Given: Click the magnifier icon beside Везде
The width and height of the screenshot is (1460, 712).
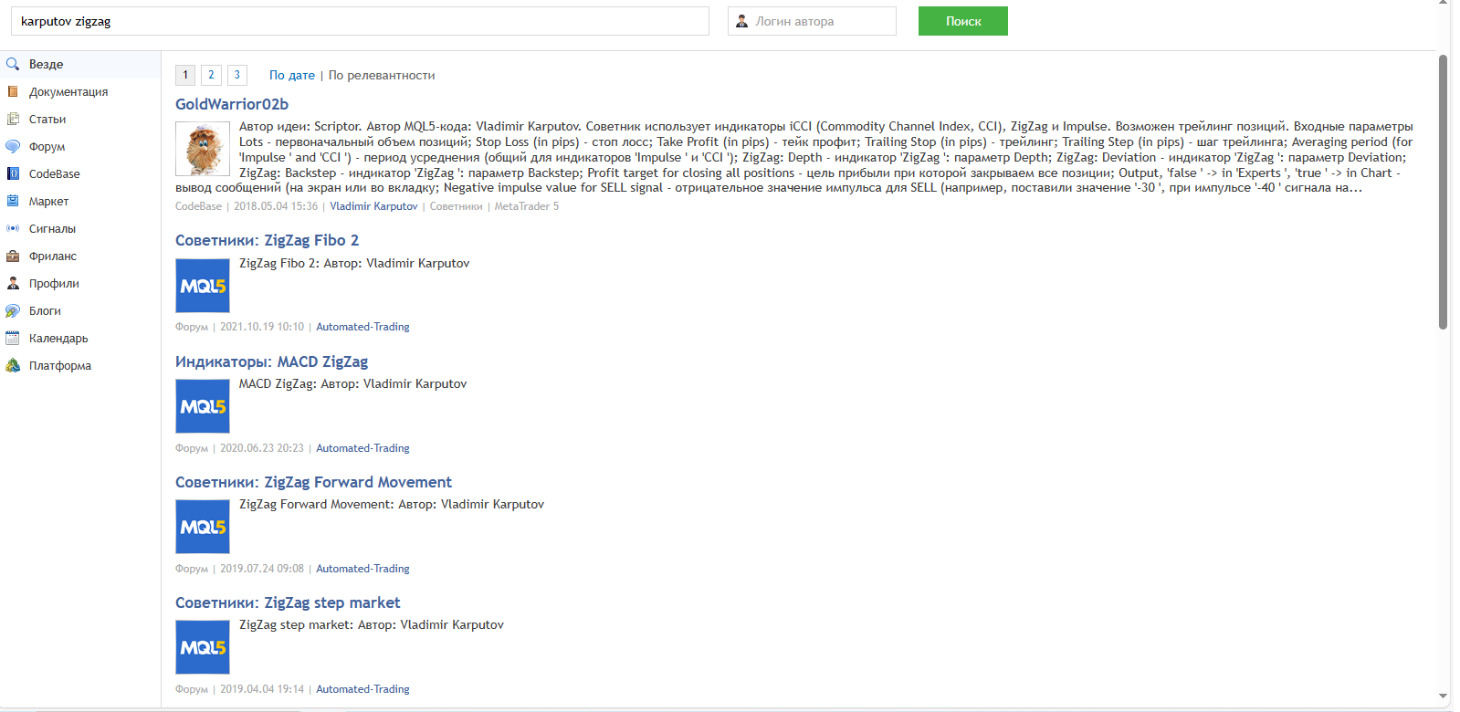Looking at the screenshot, I should 13,64.
